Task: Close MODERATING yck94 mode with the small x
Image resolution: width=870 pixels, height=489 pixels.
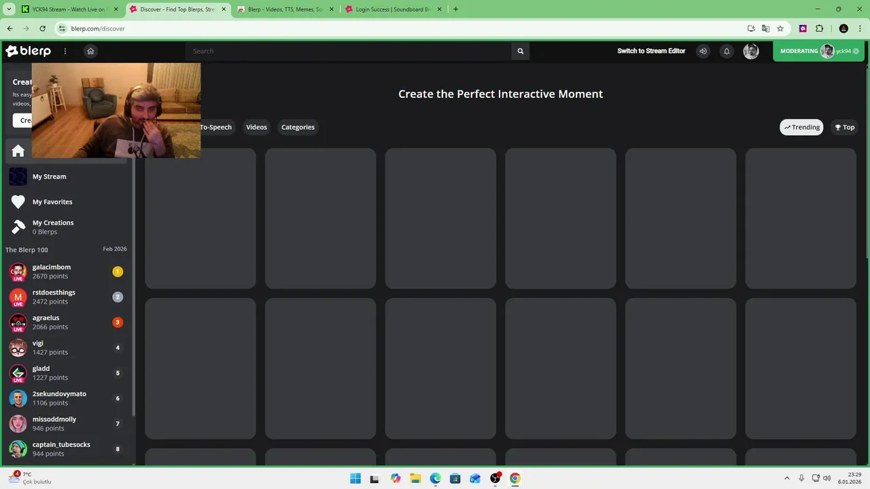Action: click(856, 51)
